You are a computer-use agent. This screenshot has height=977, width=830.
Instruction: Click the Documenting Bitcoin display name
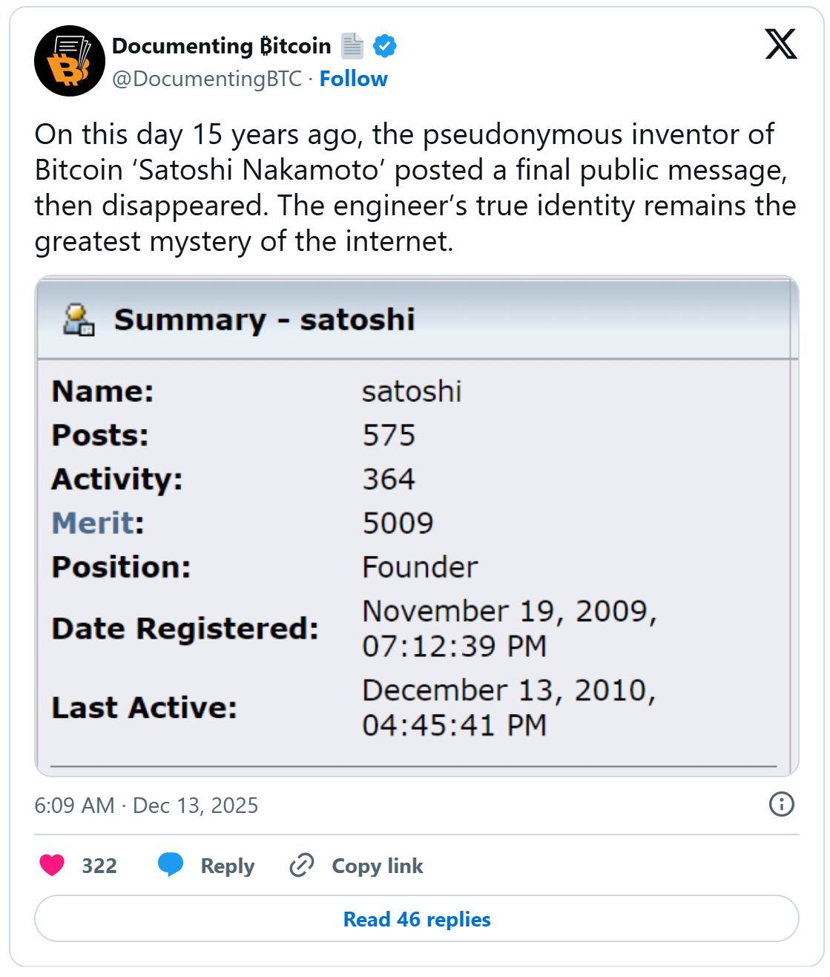221,46
